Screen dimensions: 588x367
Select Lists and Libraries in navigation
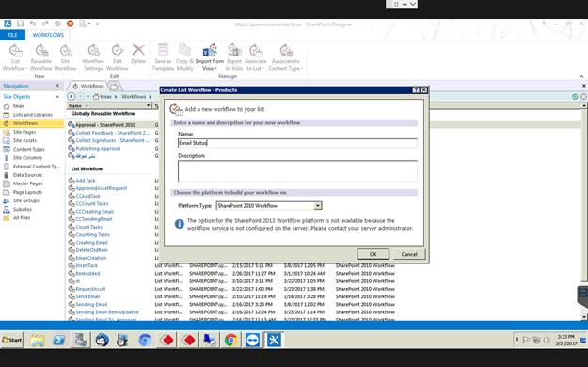click(33, 115)
